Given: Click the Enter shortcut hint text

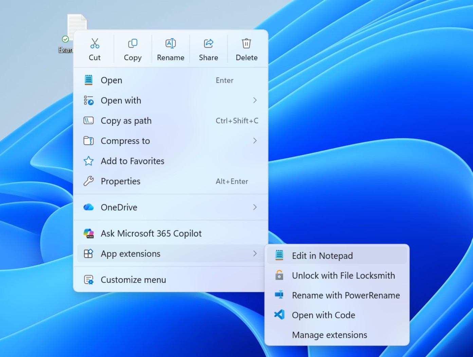Looking at the screenshot, I should click(224, 80).
